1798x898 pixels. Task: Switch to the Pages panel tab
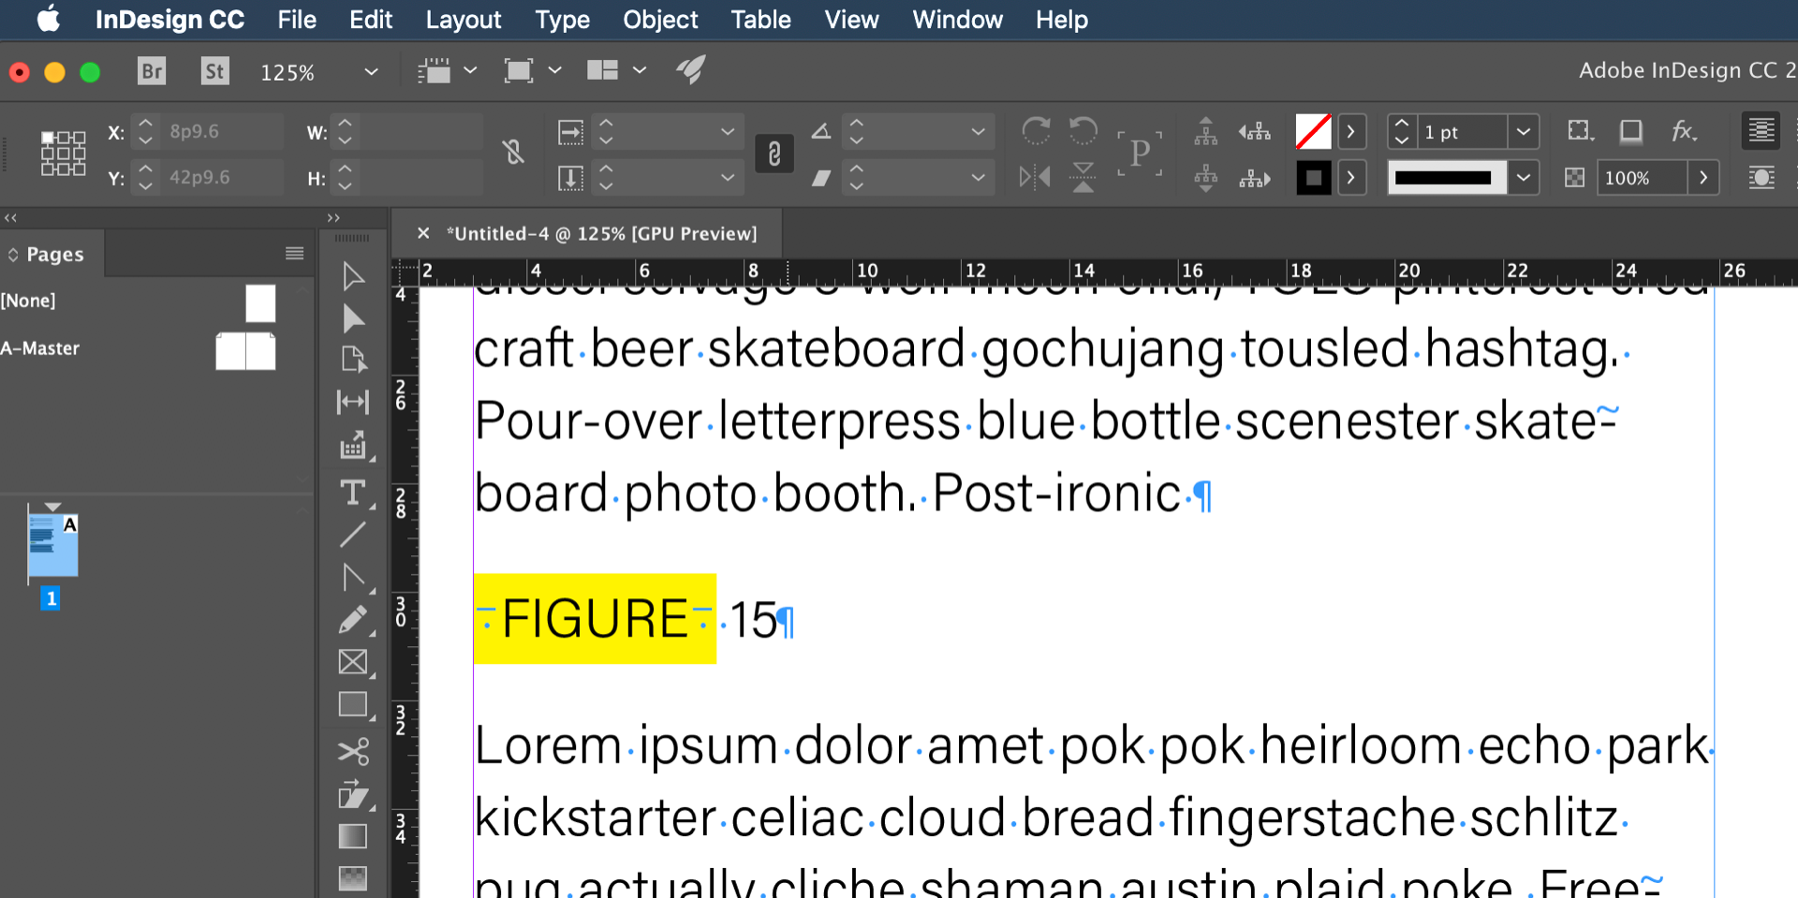[54, 254]
